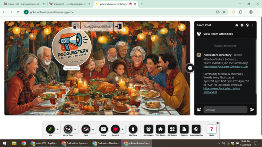
Task: Click the previous room door icon
Action: [x=76, y=26]
